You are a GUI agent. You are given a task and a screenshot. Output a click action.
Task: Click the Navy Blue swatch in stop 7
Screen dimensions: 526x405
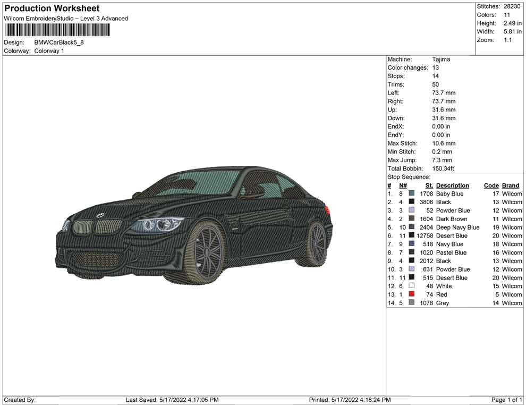[x=412, y=244]
